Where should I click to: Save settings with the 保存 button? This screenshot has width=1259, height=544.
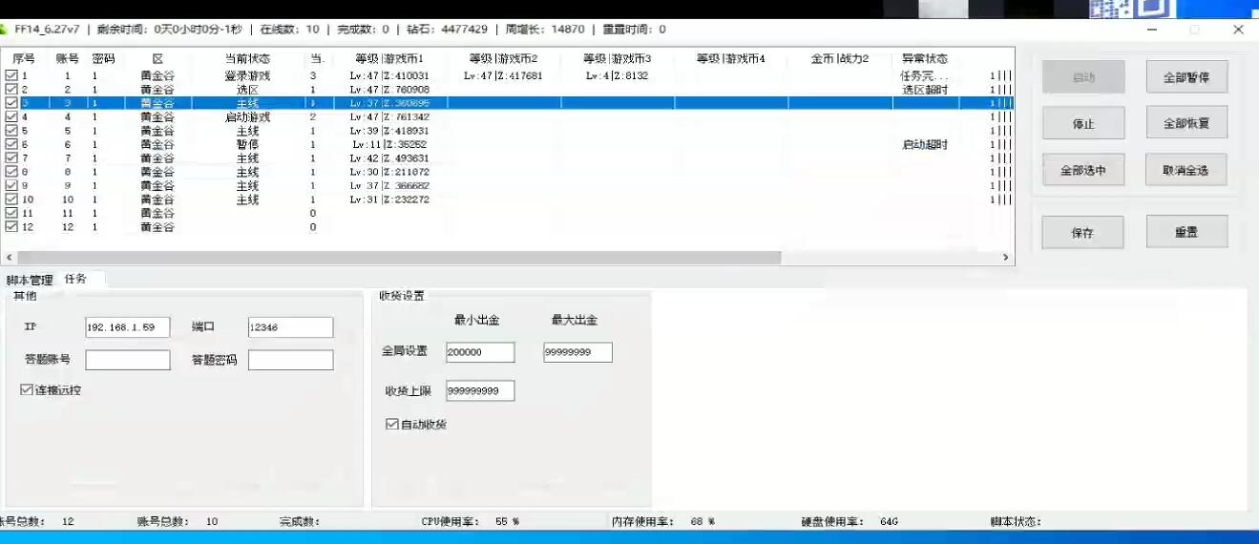coord(1082,233)
